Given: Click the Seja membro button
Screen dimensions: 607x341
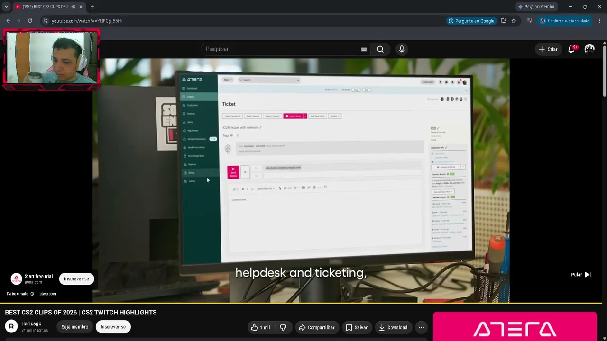Looking at the screenshot, I should click(74, 327).
